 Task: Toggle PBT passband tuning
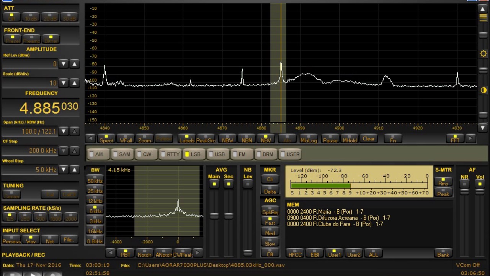(x=126, y=253)
